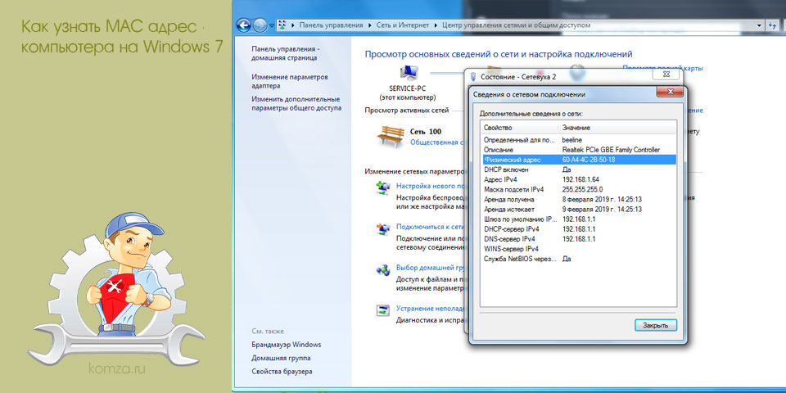Open Настройка нового подключения link
Screen dimensions: 786x393
431,186
